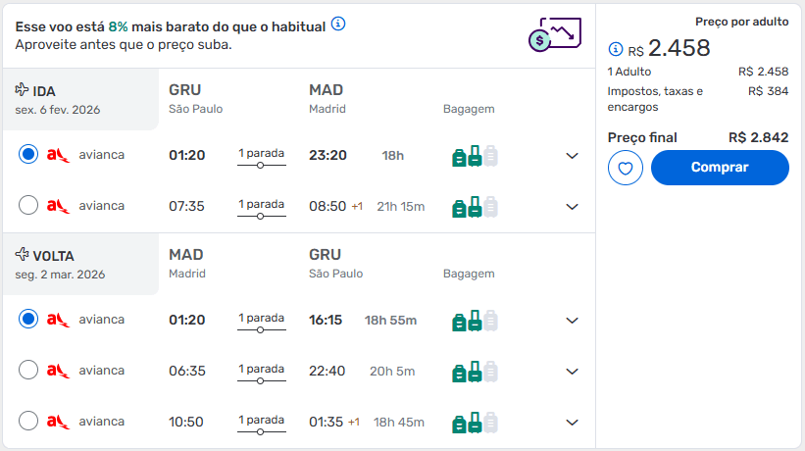Expand details of 01:20 outbound flight
805x451 pixels.
[x=572, y=156]
